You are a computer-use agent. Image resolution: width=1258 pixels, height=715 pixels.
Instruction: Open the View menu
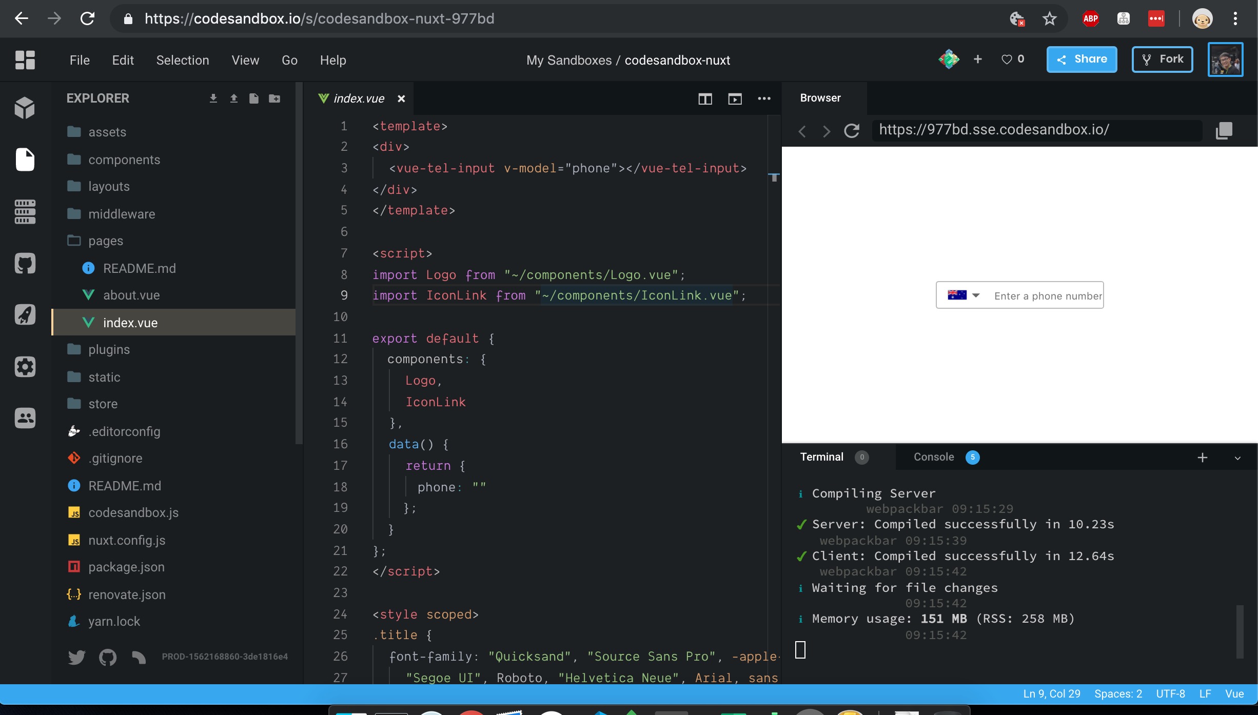point(245,60)
